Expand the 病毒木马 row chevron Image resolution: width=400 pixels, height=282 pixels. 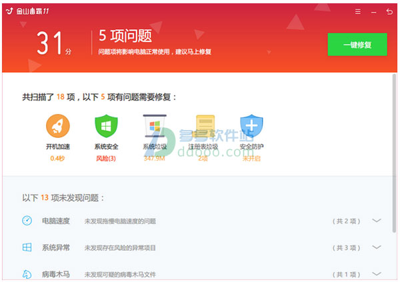click(x=377, y=274)
